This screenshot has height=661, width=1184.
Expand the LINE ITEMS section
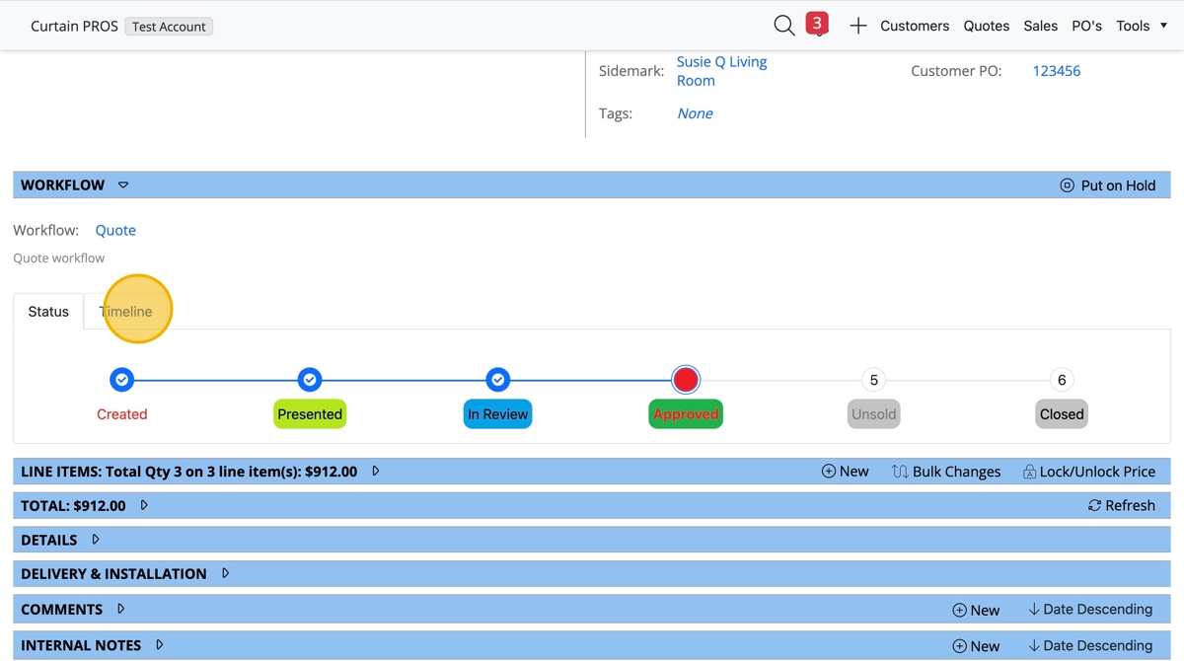(x=376, y=472)
